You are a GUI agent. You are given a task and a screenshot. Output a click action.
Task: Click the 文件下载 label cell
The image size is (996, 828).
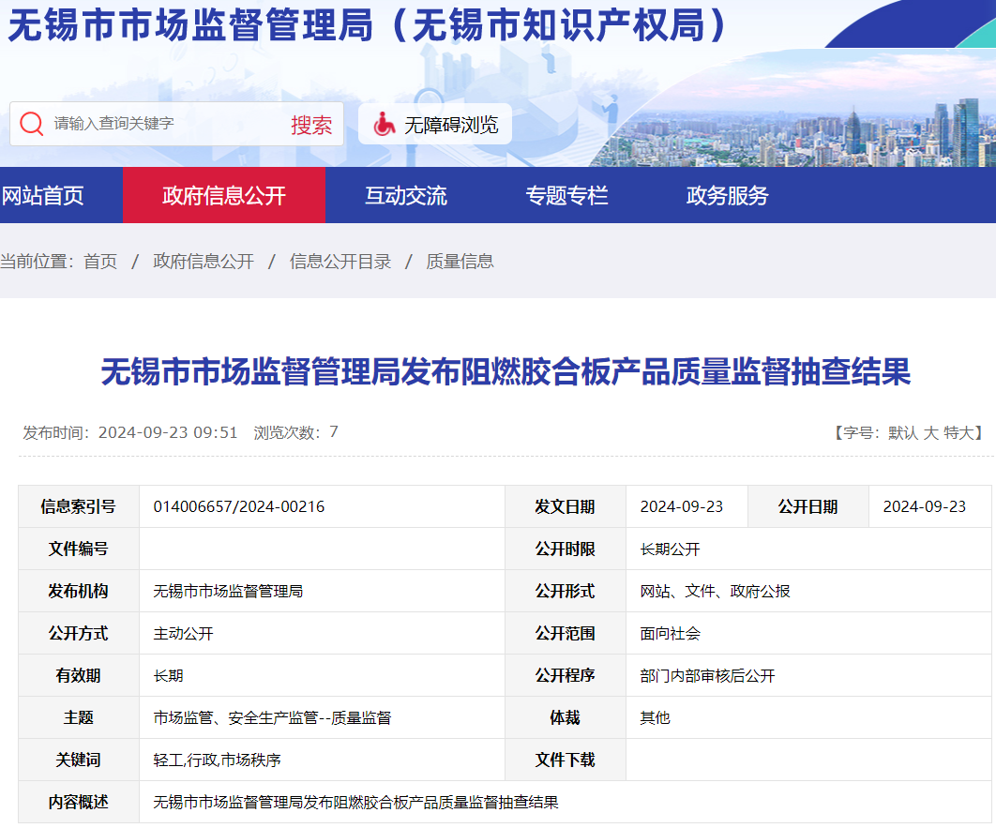pos(566,760)
